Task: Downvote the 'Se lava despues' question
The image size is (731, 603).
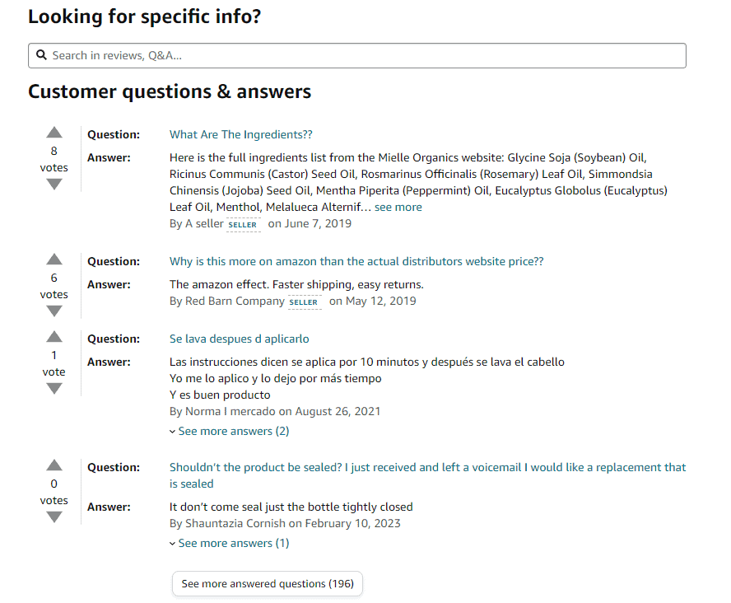Action: point(54,389)
